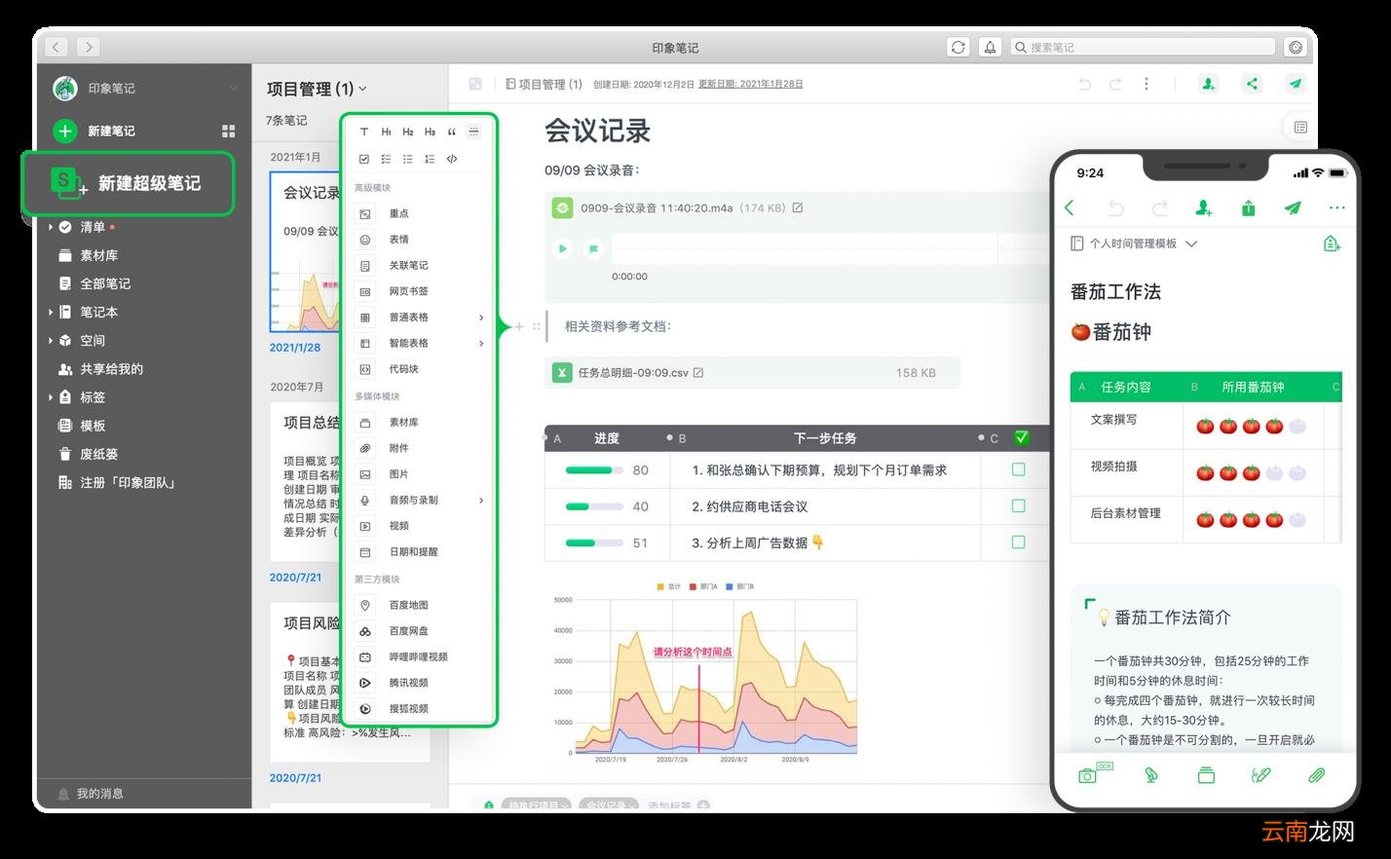
Task: Click the 新建超级笔记 button
Action: pos(128,183)
